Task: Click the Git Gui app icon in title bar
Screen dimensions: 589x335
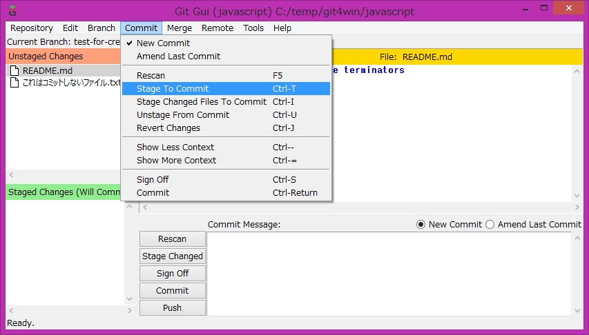Action: click(x=12, y=10)
